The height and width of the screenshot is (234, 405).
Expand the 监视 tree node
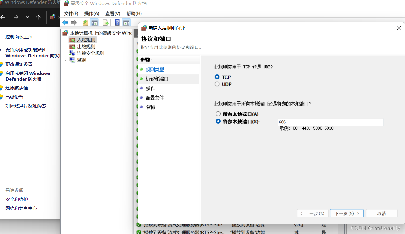(65, 59)
